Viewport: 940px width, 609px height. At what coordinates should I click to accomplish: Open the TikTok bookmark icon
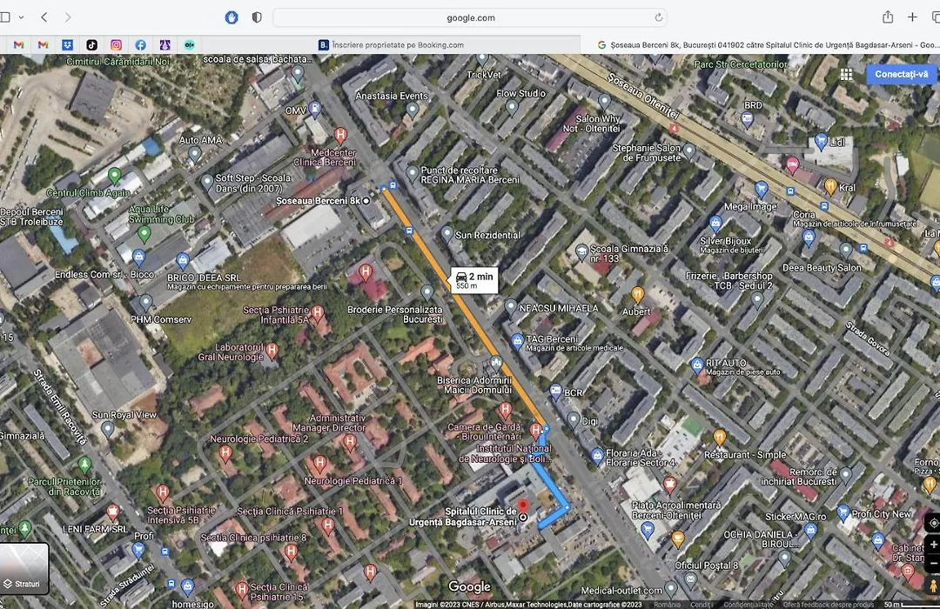pos(91,44)
